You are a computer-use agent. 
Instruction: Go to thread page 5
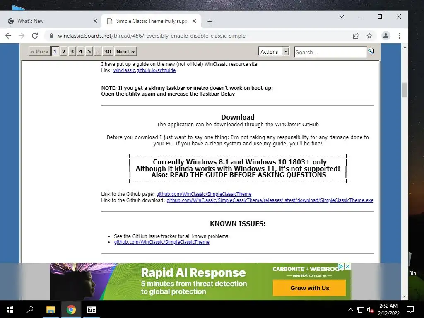[x=89, y=51]
